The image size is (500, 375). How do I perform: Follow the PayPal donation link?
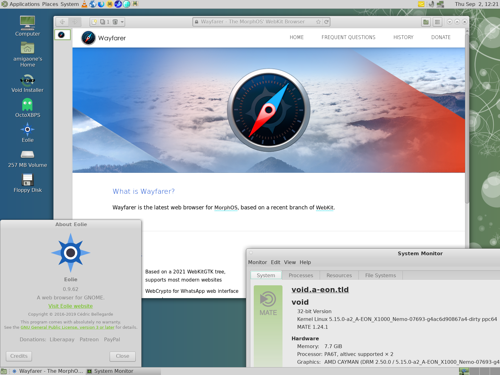(112, 340)
